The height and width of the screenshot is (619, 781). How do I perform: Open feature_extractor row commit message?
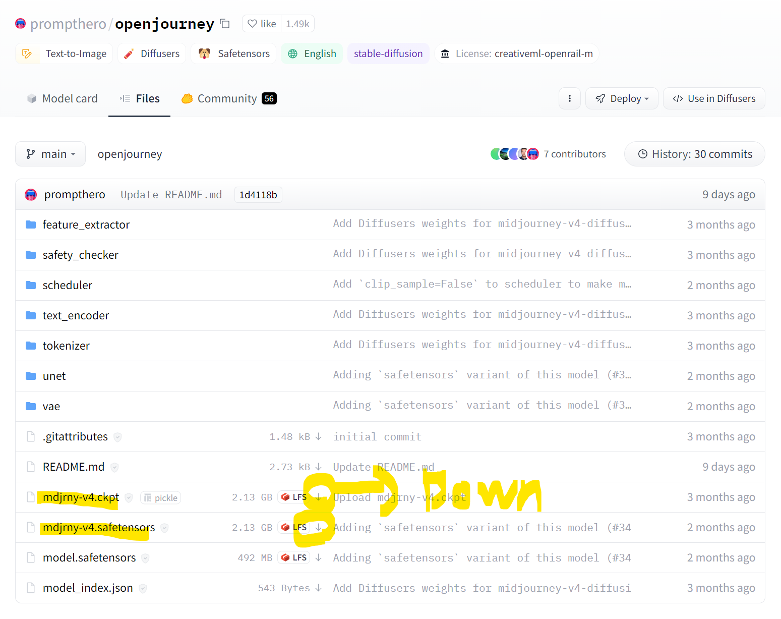(x=482, y=223)
